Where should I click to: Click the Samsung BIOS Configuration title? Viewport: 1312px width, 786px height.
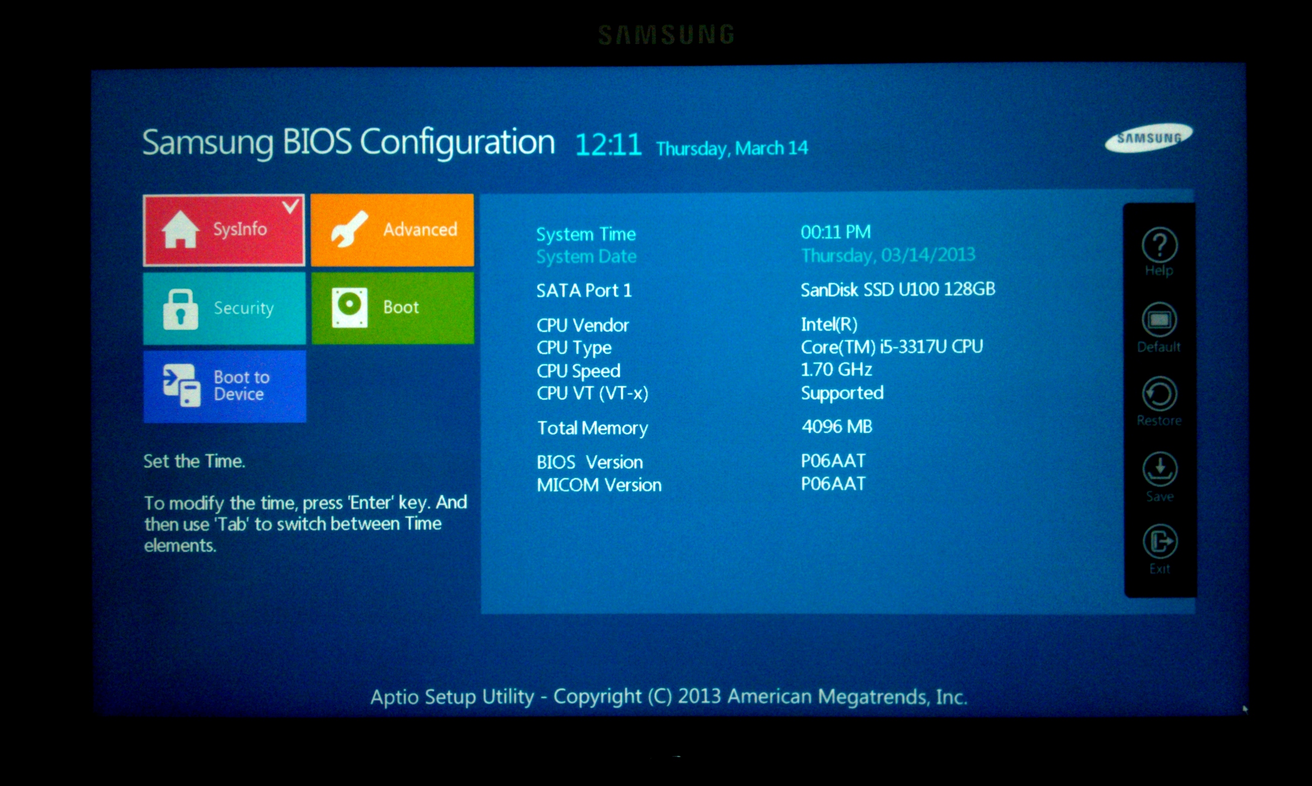coord(348,142)
